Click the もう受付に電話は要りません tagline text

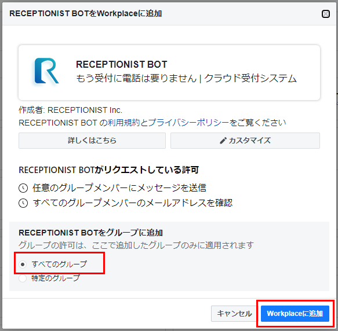point(187,78)
